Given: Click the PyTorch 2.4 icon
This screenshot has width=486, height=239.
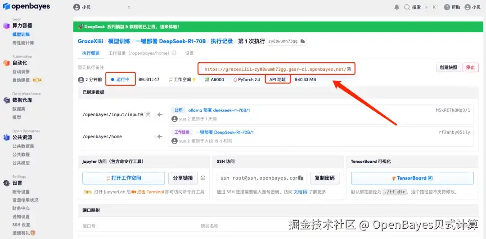Looking at the screenshot, I should [235, 80].
